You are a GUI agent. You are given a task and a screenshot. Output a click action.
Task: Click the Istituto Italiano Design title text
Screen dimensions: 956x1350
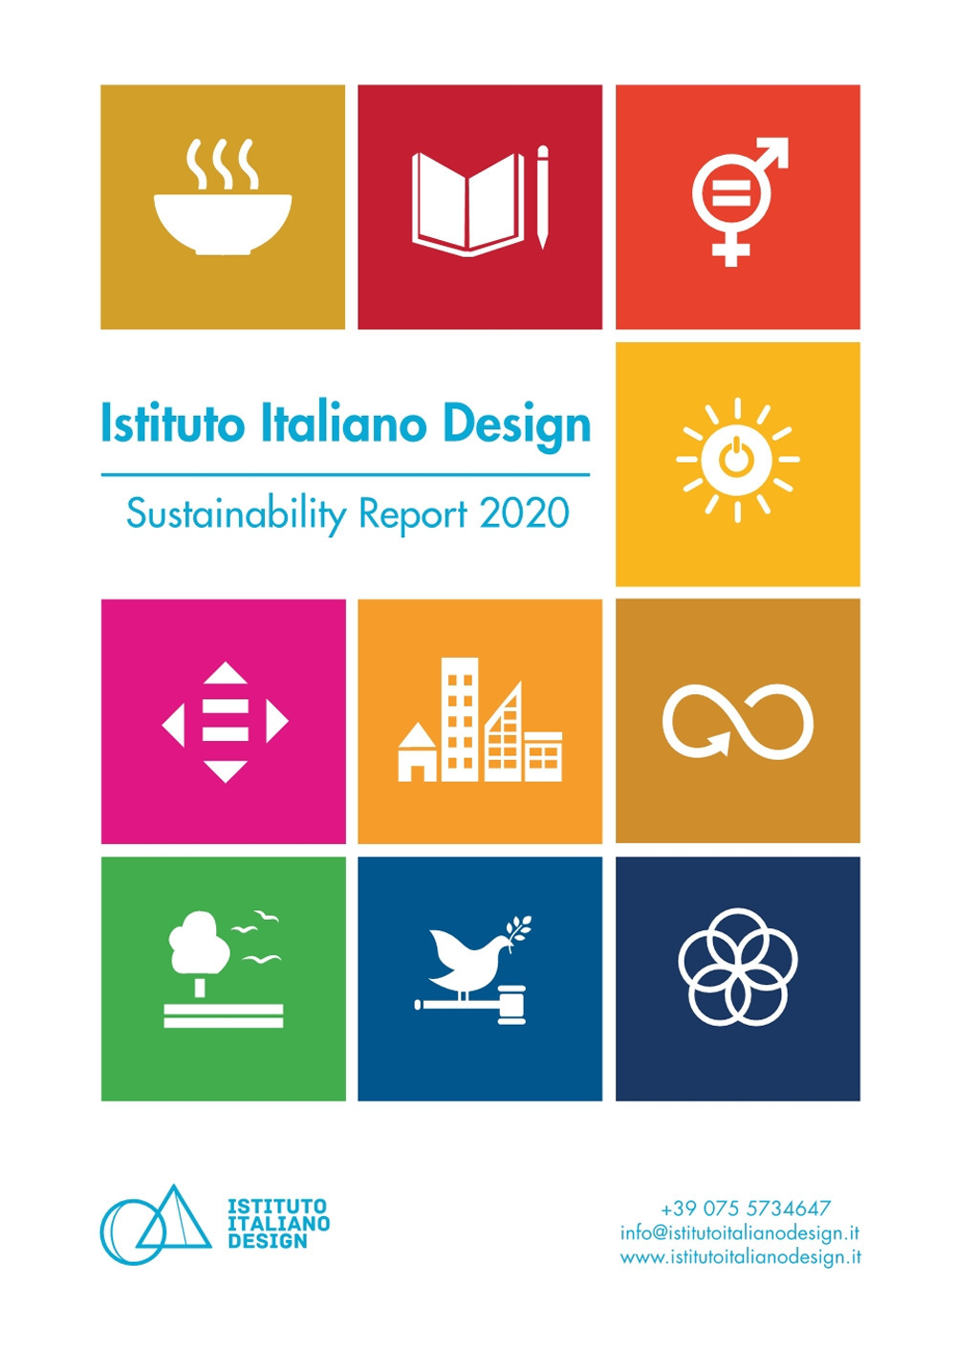coord(346,421)
